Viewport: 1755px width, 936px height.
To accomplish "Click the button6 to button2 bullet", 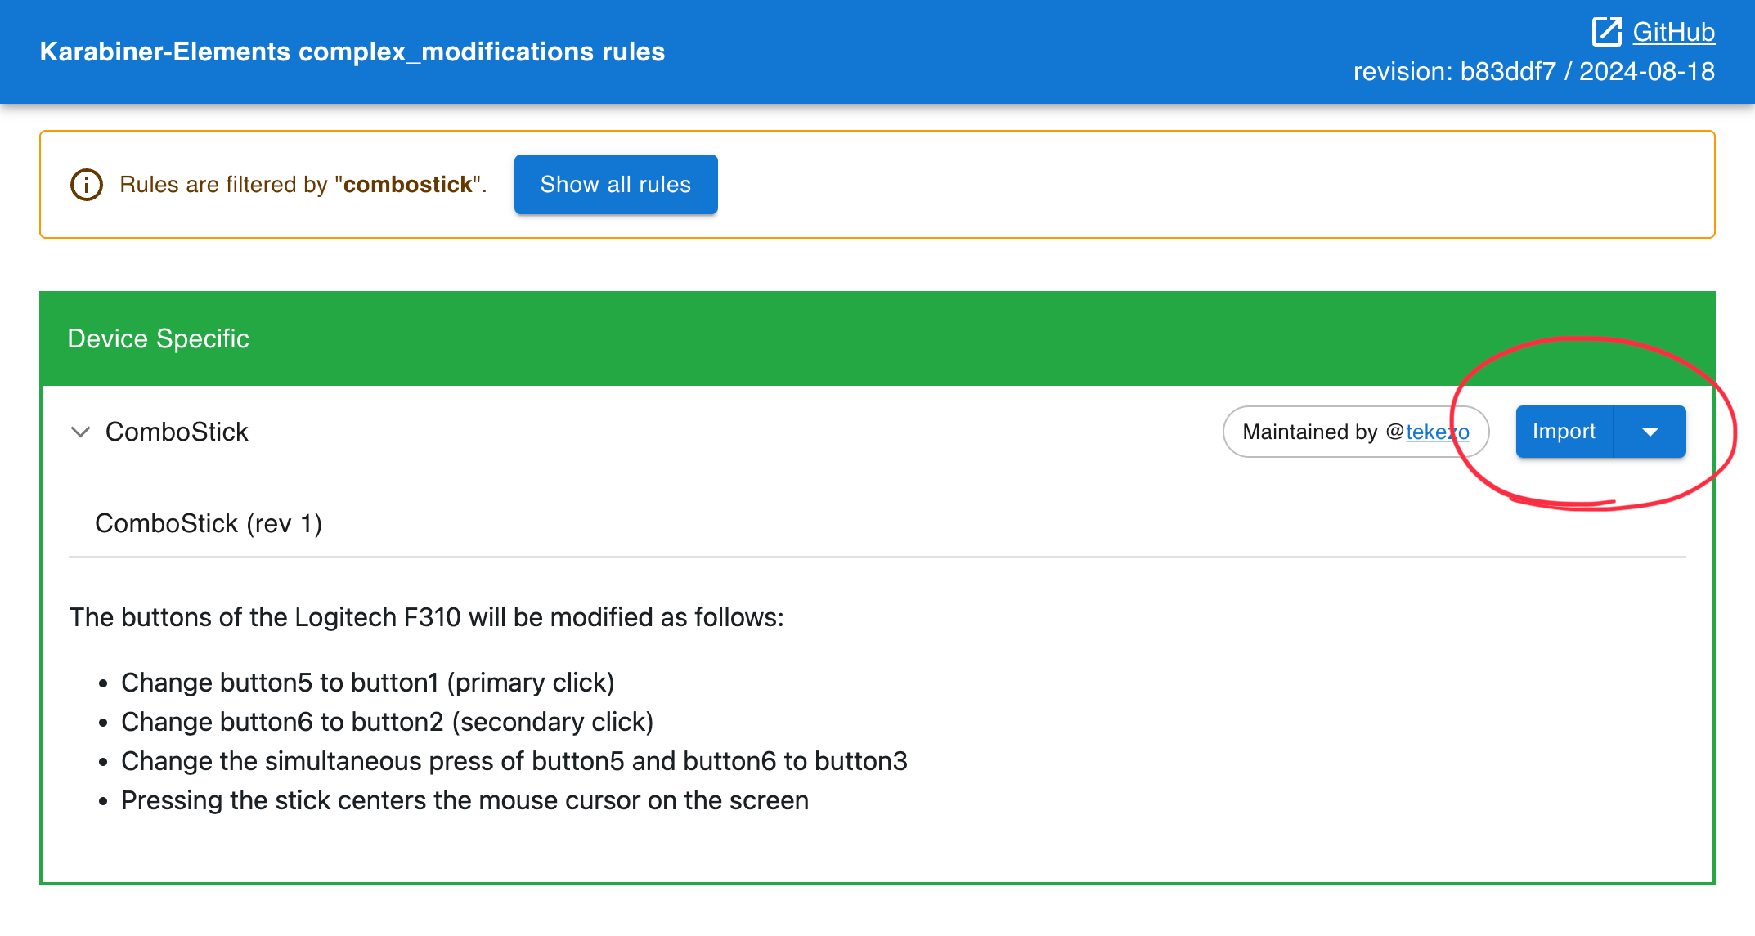I will point(387,722).
